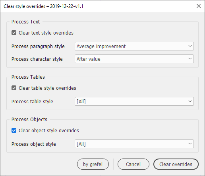
Task: Toggle Clear table style overrides checkbox
Action: (14, 88)
